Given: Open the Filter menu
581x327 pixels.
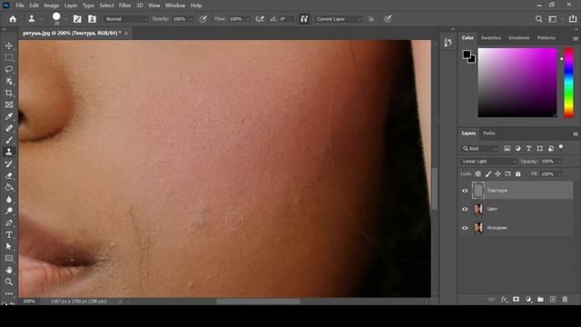Looking at the screenshot, I should click(125, 5).
